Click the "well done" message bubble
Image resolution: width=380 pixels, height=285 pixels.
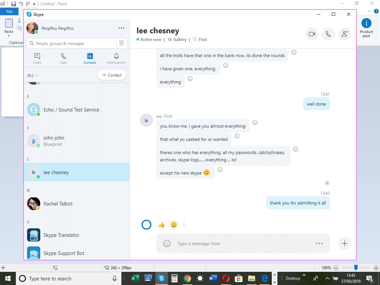316,104
